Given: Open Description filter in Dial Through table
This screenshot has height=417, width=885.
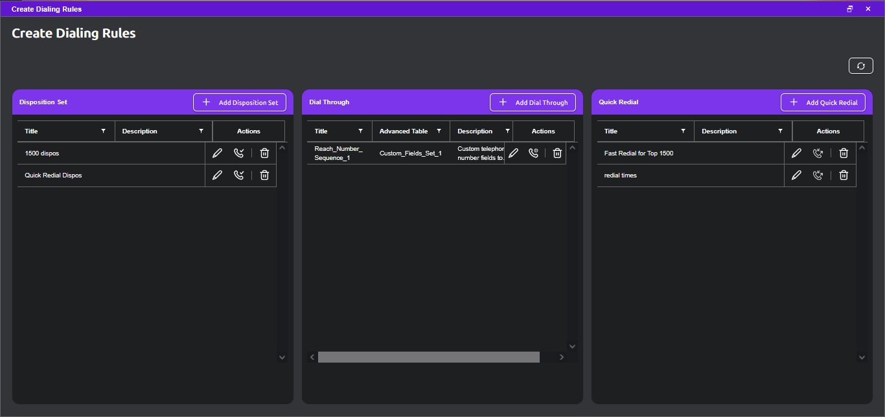Looking at the screenshot, I should pos(507,131).
